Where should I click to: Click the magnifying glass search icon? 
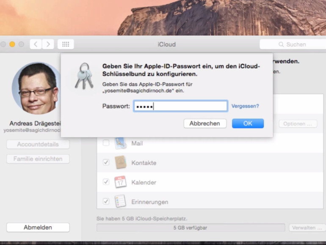pos(281,45)
